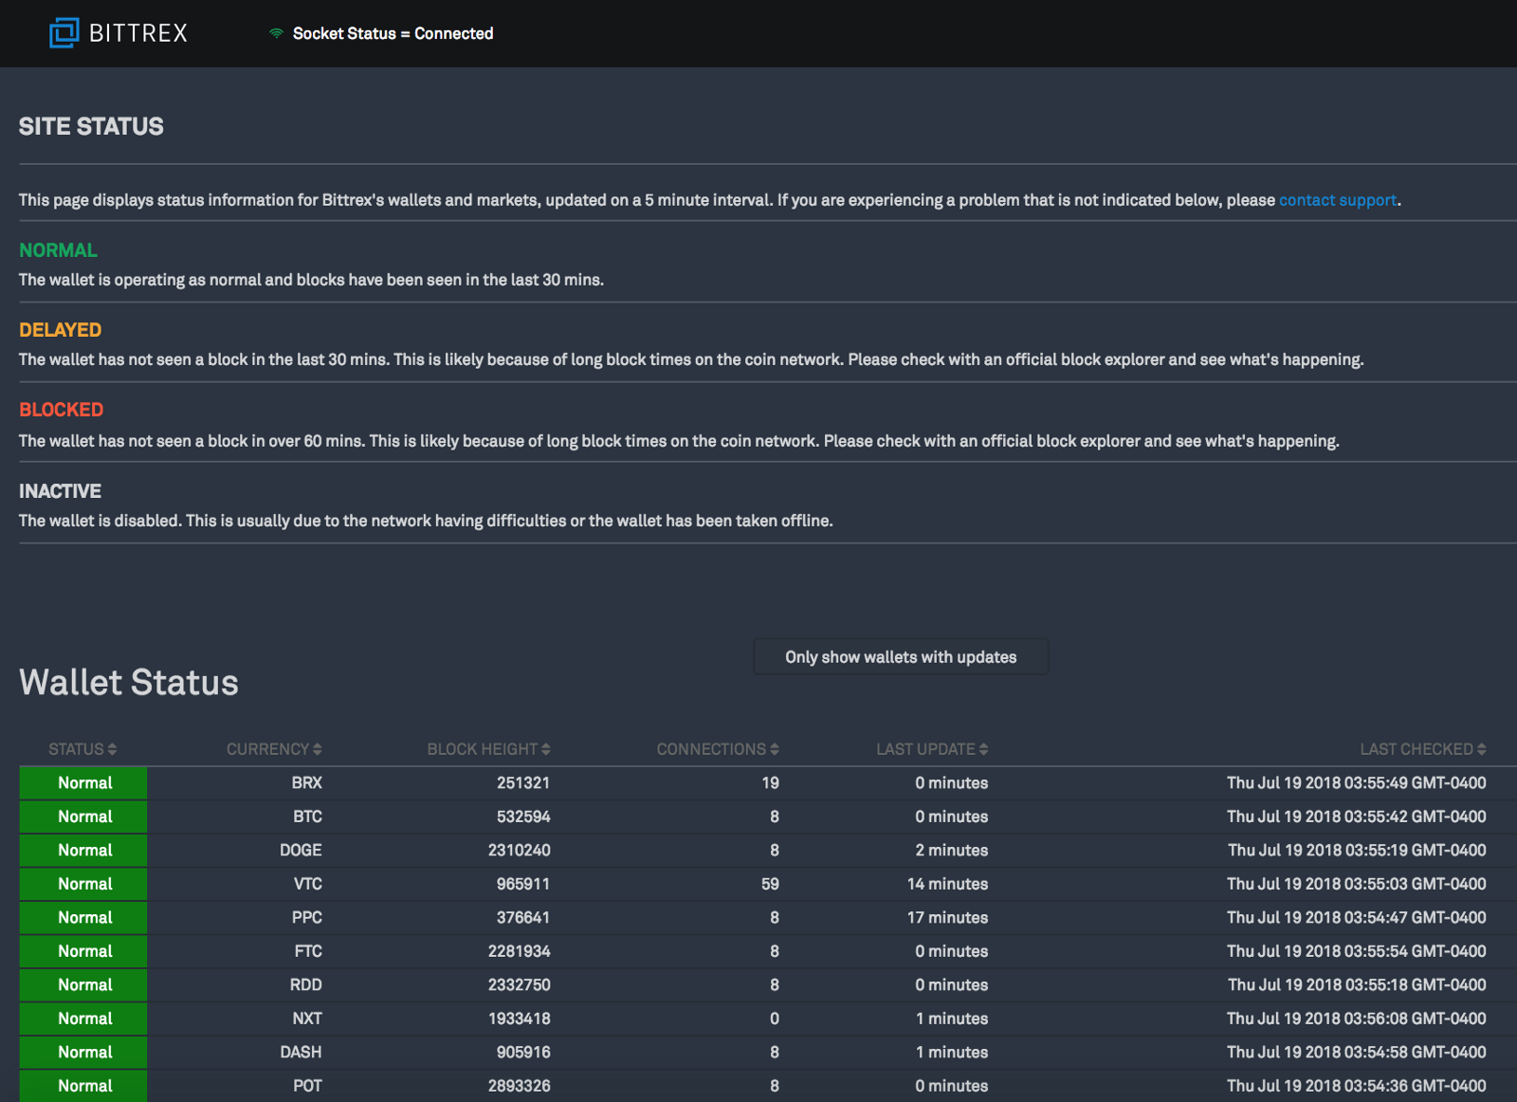This screenshot has height=1102, width=1517.
Task: Click sort arrows icon beside LAST UPDATE
Action: pyautogui.click(x=983, y=749)
